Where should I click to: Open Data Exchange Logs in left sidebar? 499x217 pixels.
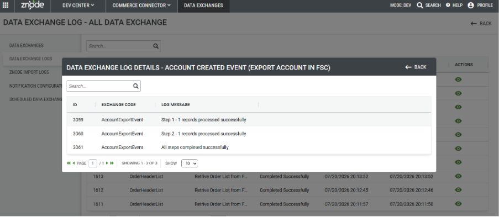click(x=31, y=59)
